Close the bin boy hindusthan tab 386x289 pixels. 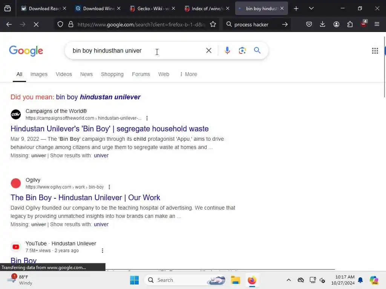click(x=282, y=9)
